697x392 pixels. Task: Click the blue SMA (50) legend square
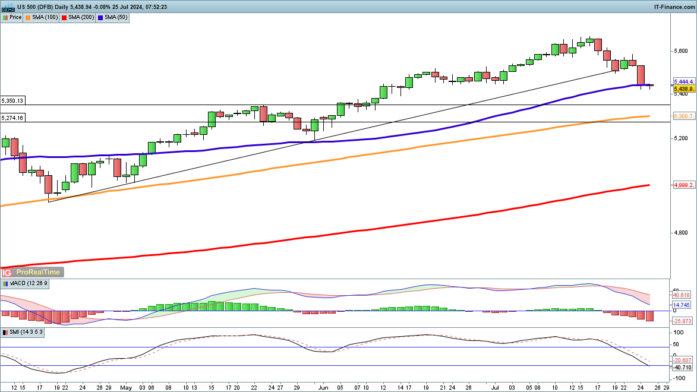(101, 17)
